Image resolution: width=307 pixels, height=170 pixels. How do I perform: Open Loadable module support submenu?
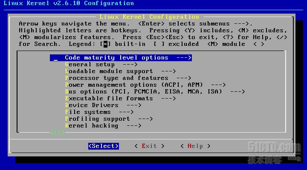[x=120, y=71]
